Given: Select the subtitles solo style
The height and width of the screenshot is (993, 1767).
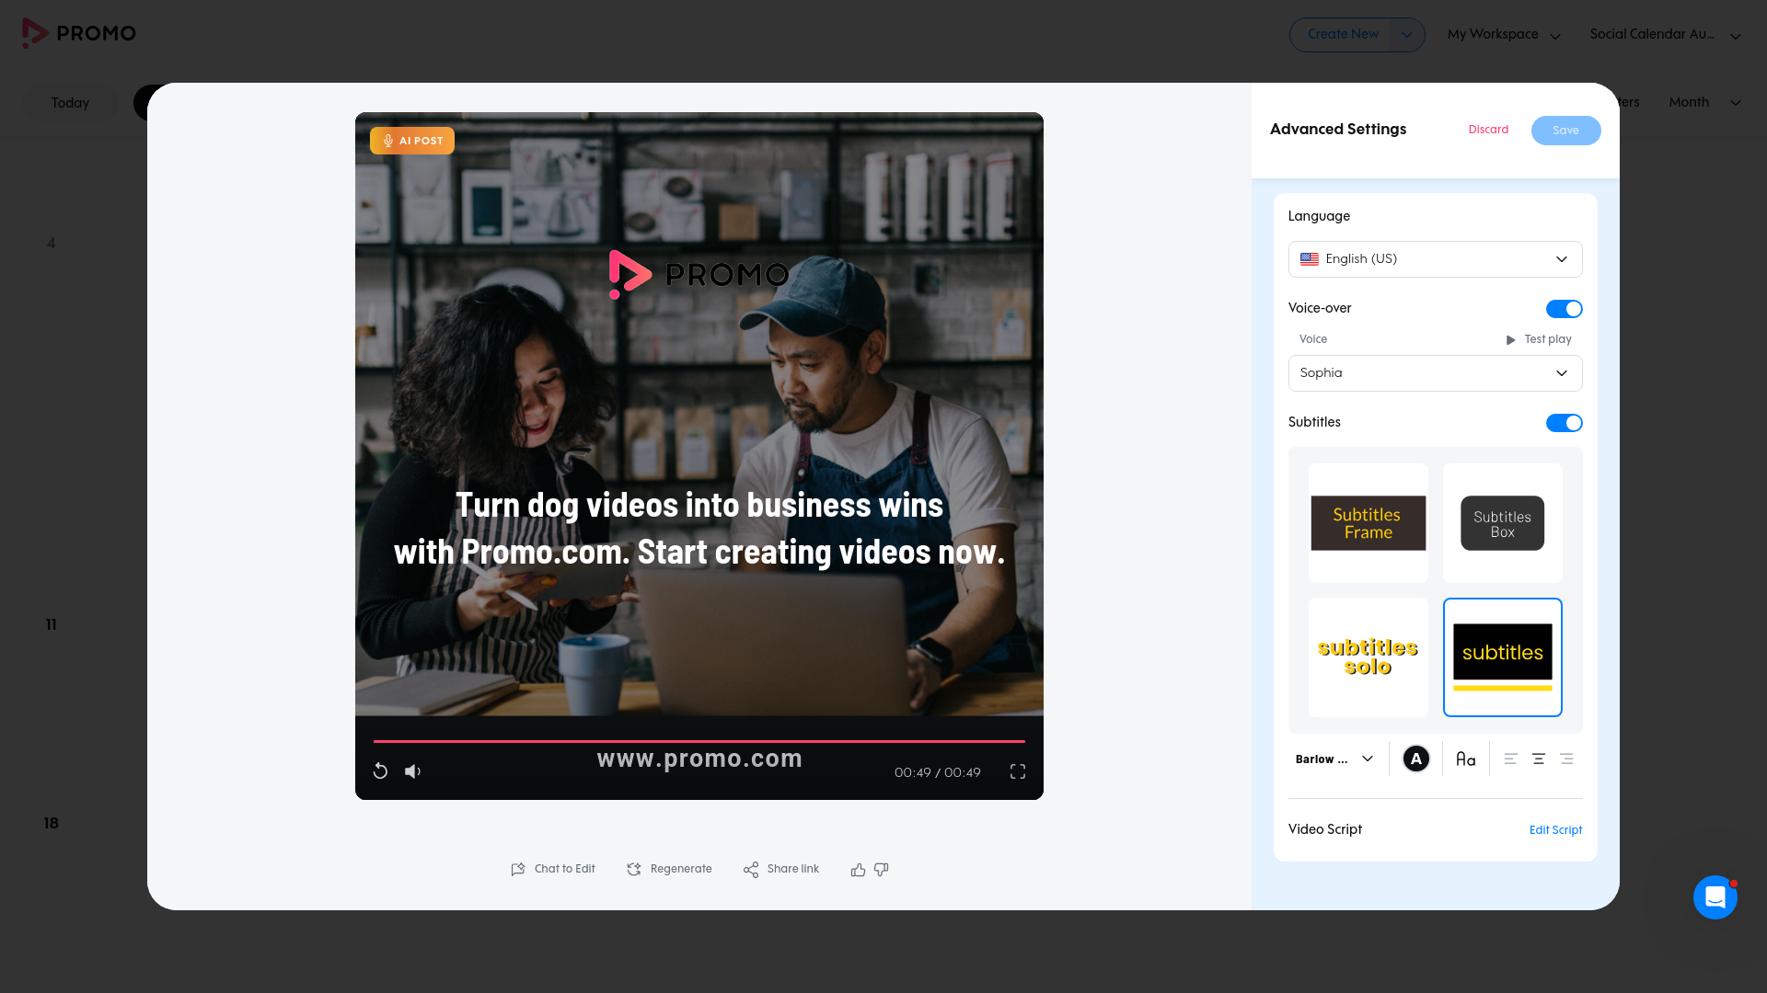Looking at the screenshot, I should [x=1369, y=657].
